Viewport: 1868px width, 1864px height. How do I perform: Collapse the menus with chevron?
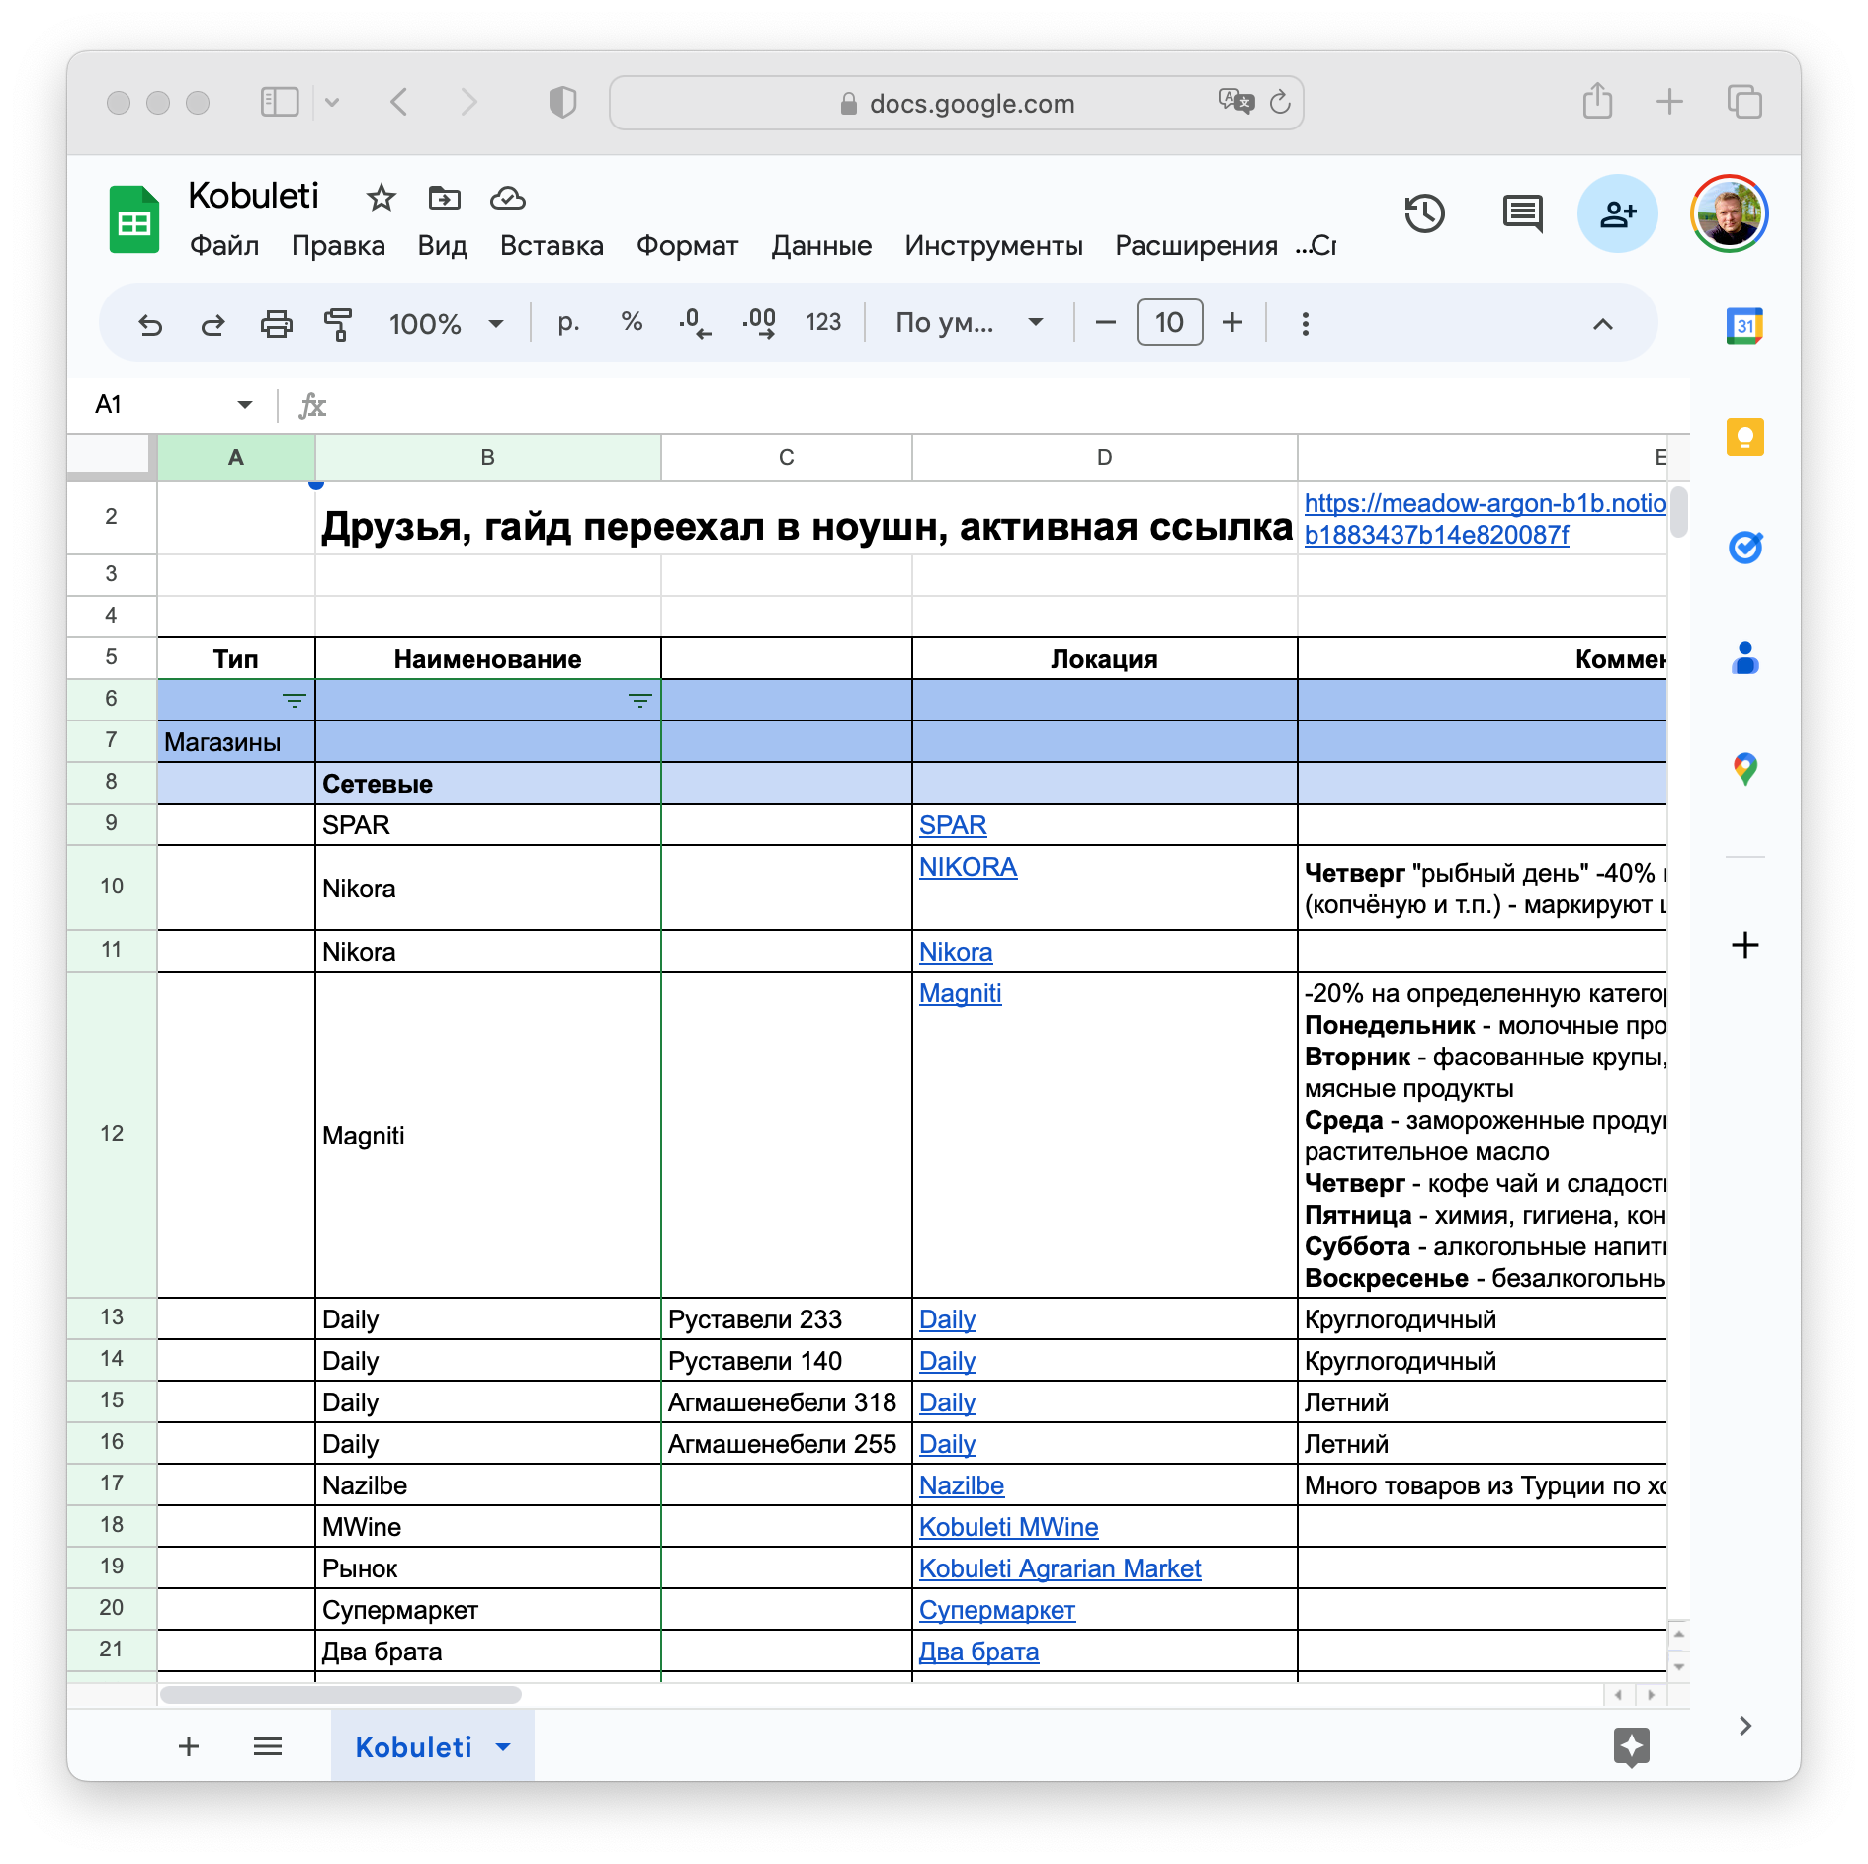pos(1603,323)
